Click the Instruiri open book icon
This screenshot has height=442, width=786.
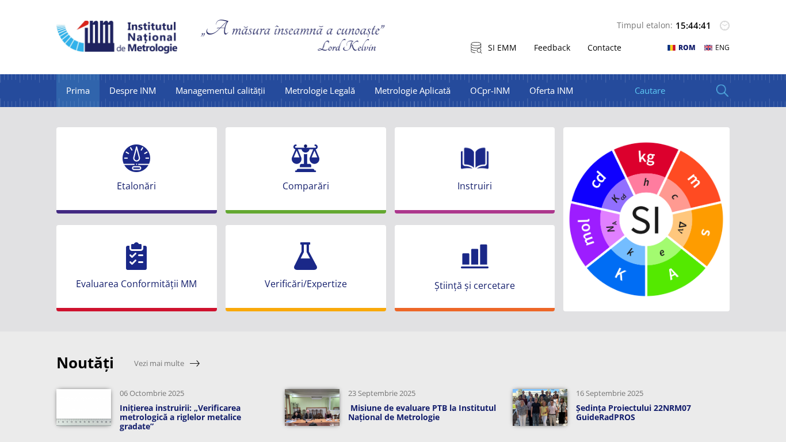tap(475, 158)
